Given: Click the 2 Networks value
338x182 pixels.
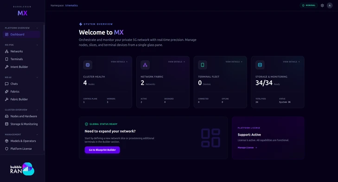Looking at the screenshot, I should (147, 83).
